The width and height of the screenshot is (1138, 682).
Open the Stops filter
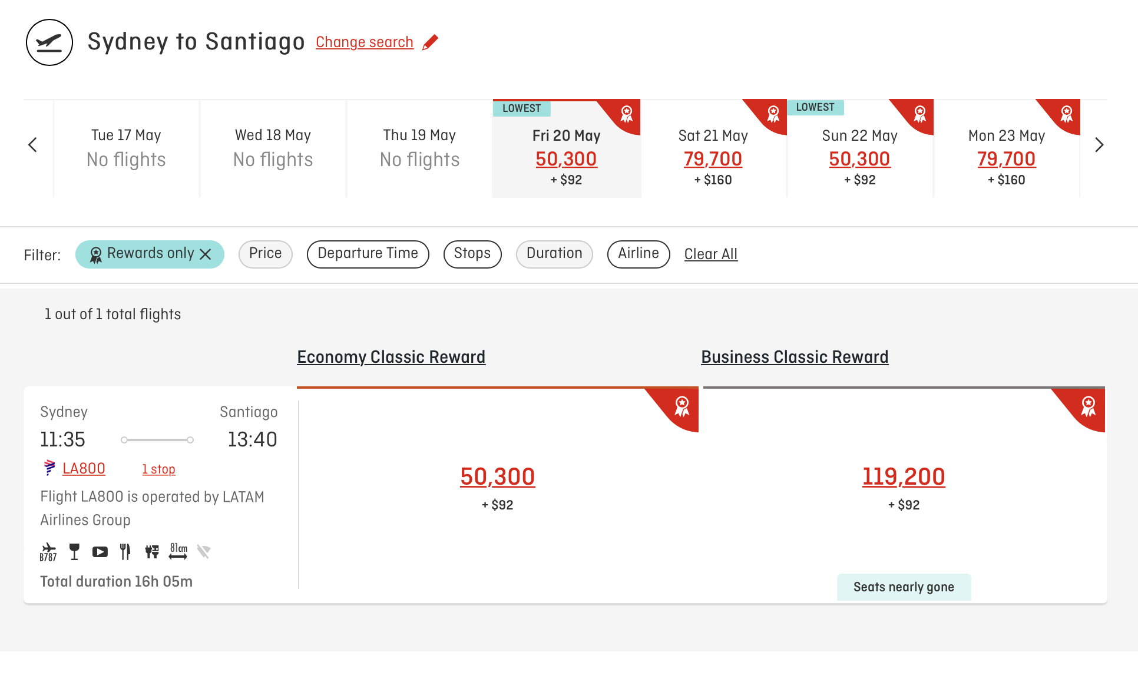click(x=472, y=254)
